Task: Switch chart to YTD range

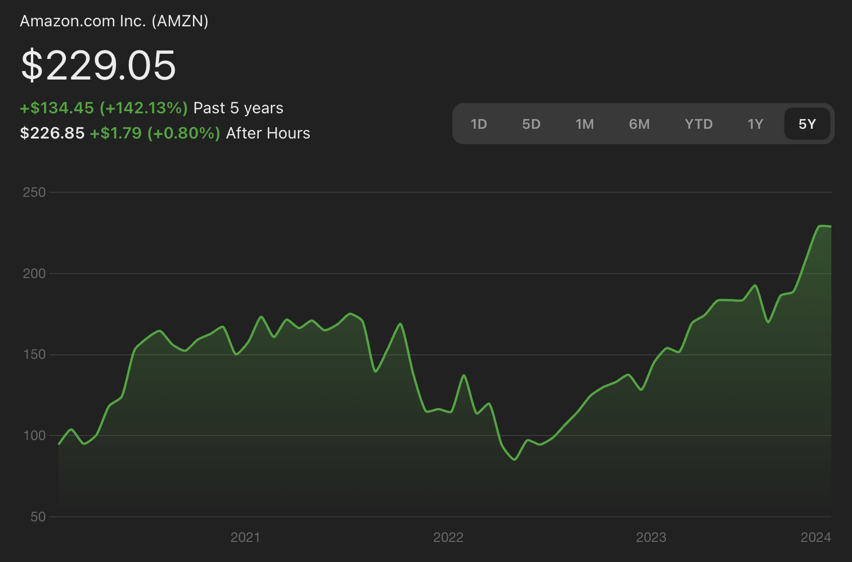Action: pos(699,124)
